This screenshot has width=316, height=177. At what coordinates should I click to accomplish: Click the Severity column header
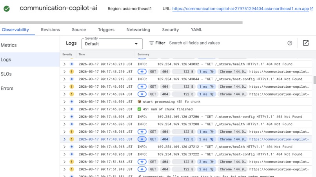click(67, 54)
